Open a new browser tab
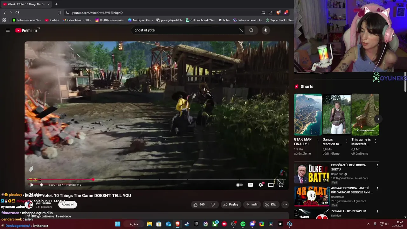 point(56,4)
